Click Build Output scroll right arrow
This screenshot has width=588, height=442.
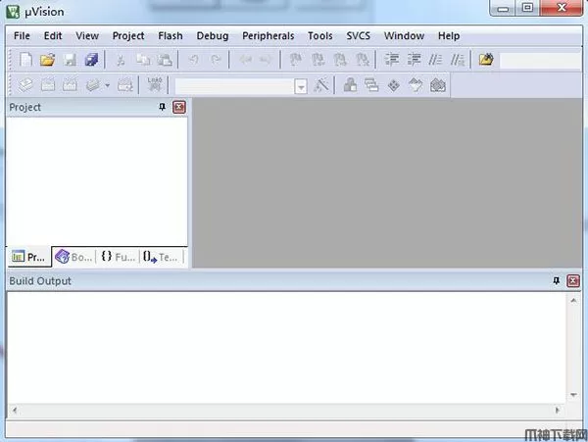(x=558, y=411)
